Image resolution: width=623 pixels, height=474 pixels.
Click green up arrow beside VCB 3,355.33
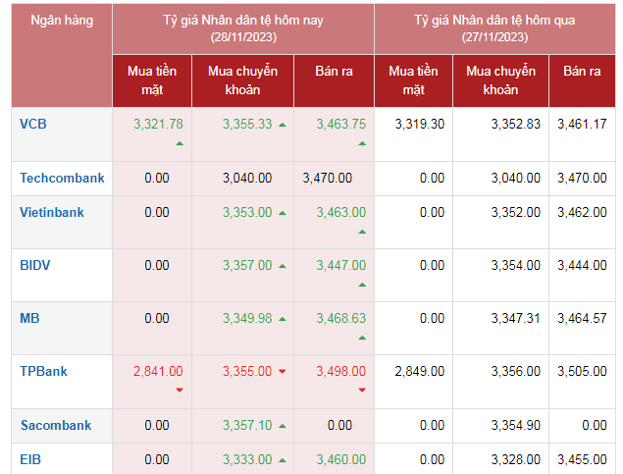pyautogui.click(x=283, y=125)
